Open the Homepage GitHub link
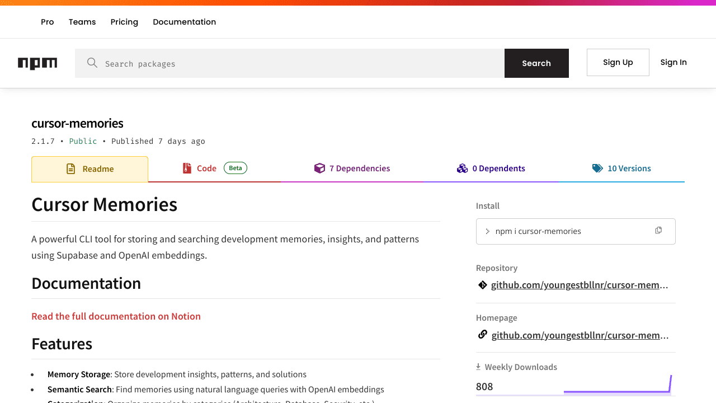Screen dimensions: 716x403 point(580,335)
